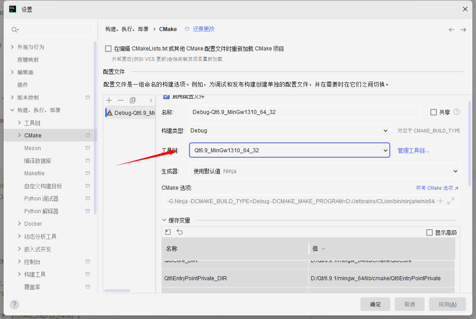Click the project-level icon beside 编译数据库
The width and height of the screenshot is (476, 319).
88,160
